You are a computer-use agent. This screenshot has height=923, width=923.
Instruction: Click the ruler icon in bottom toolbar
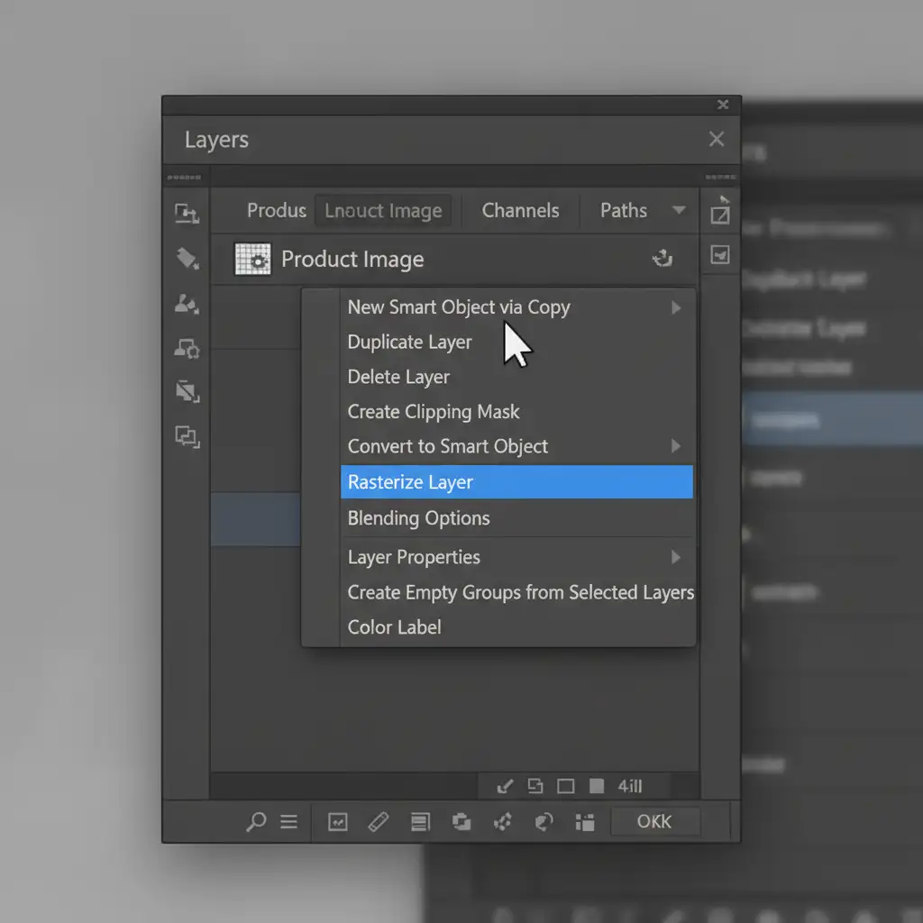click(379, 821)
